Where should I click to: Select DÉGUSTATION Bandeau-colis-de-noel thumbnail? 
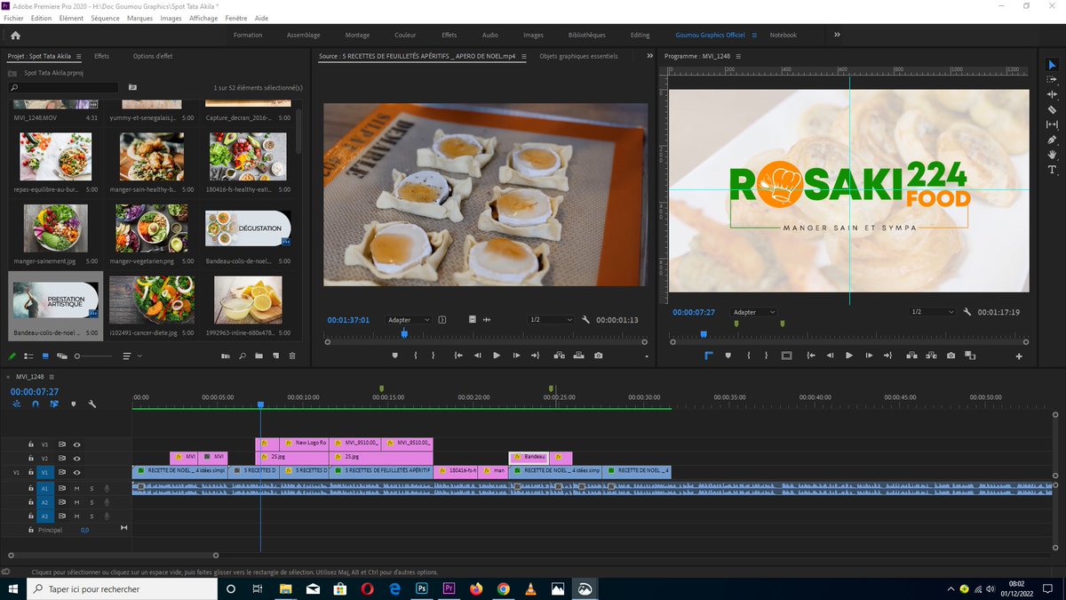tap(248, 228)
